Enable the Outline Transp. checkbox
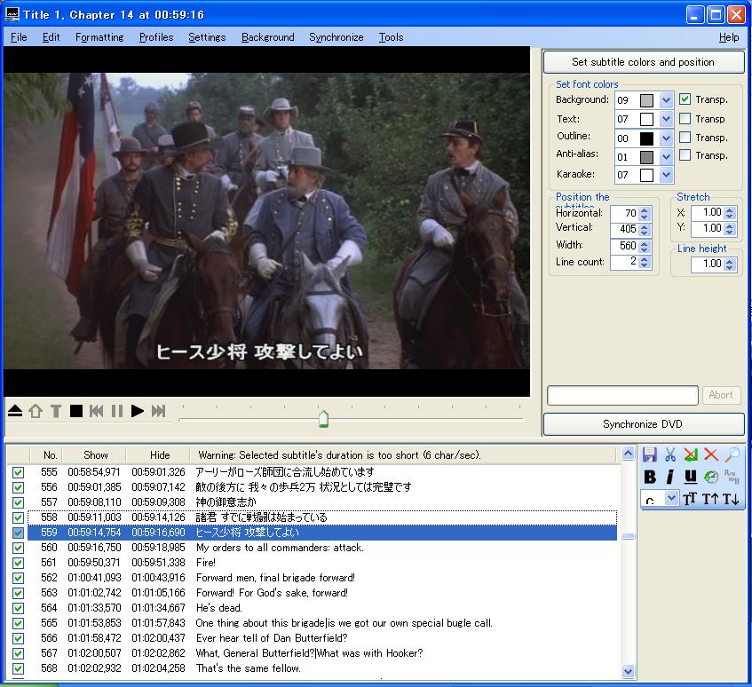752x687 pixels. pos(685,137)
